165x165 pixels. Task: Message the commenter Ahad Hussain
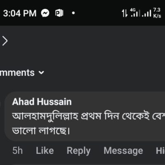tap(123, 151)
